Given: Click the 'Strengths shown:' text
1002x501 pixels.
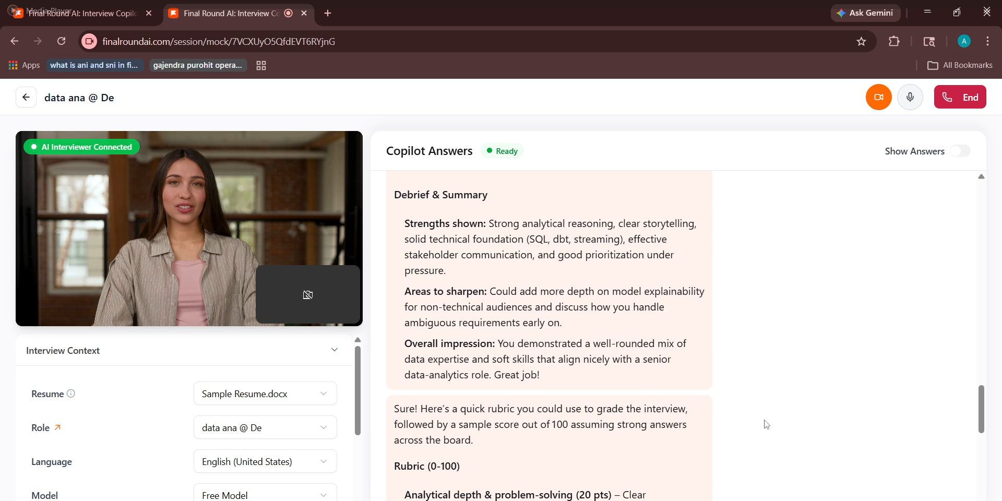Looking at the screenshot, I should point(445,223).
